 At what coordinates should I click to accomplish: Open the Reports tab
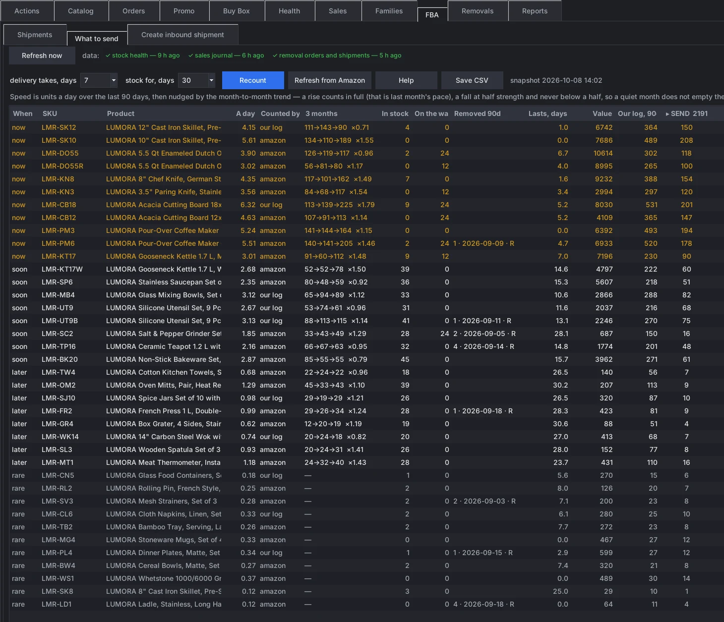pyautogui.click(x=535, y=11)
